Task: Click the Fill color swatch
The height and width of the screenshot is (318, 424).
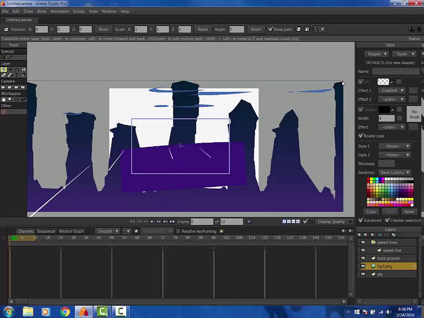Action: (x=383, y=82)
